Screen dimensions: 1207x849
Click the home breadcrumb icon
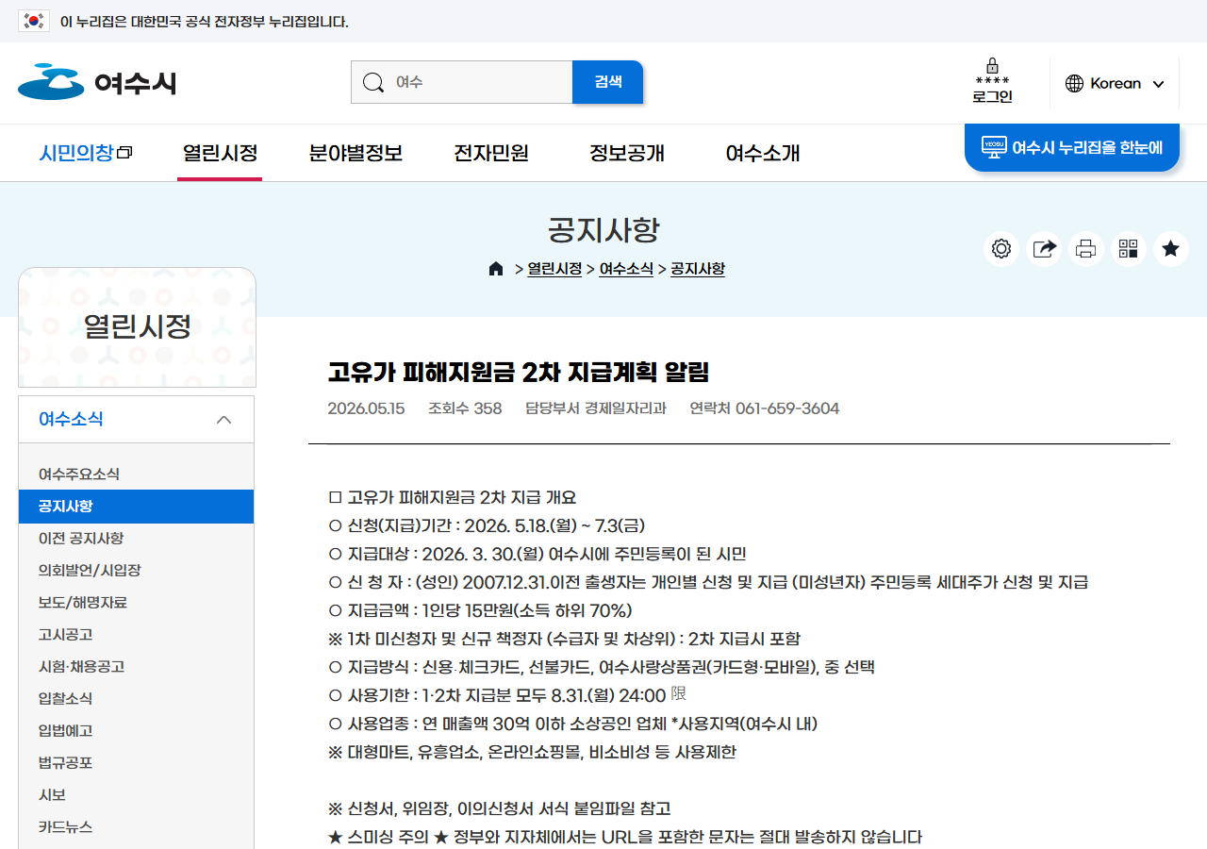point(496,269)
